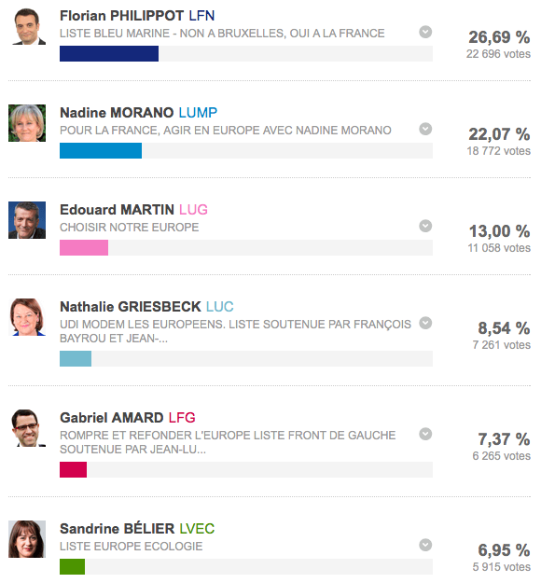The image size is (555, 583).
Task: Expand Edouard Martin list details chevron
Action: (425, 226)
